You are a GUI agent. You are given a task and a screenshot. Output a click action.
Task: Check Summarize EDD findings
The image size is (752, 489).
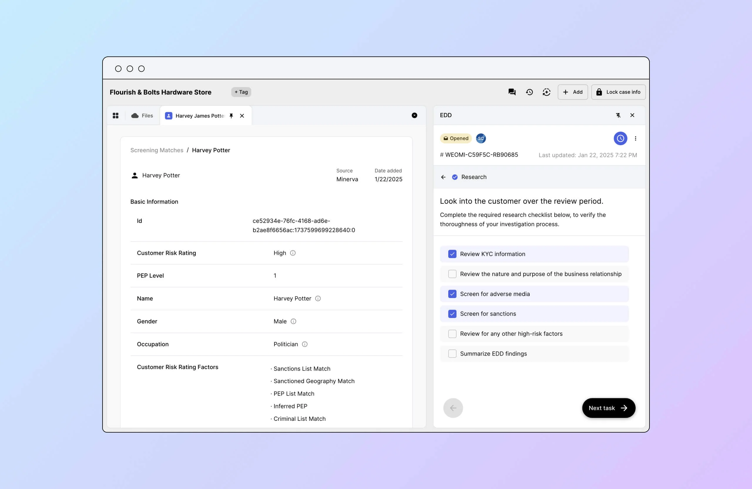coord(452,354)
